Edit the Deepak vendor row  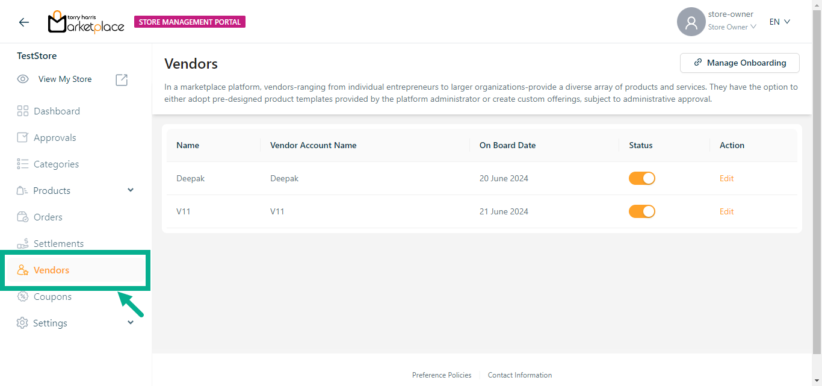pyautogui.click(x=726, y=178)
